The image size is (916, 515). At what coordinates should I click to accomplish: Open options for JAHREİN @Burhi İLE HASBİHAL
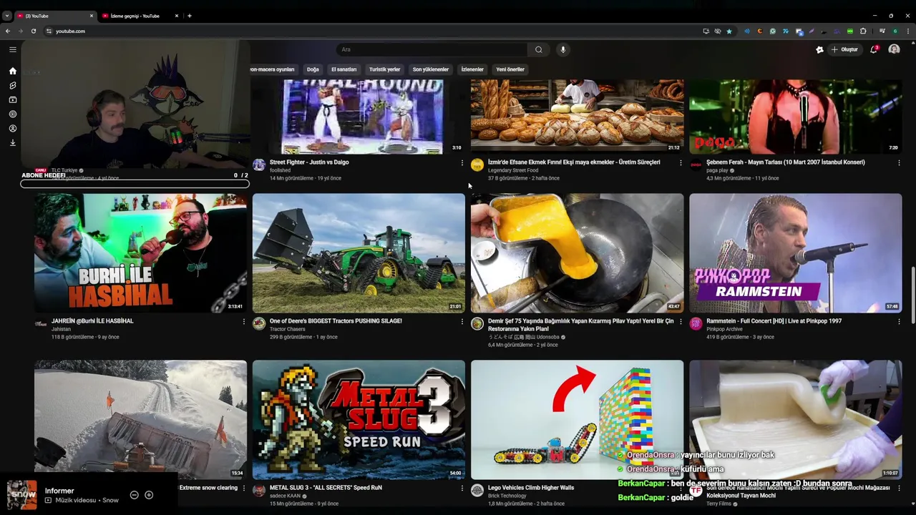(243, 322)
